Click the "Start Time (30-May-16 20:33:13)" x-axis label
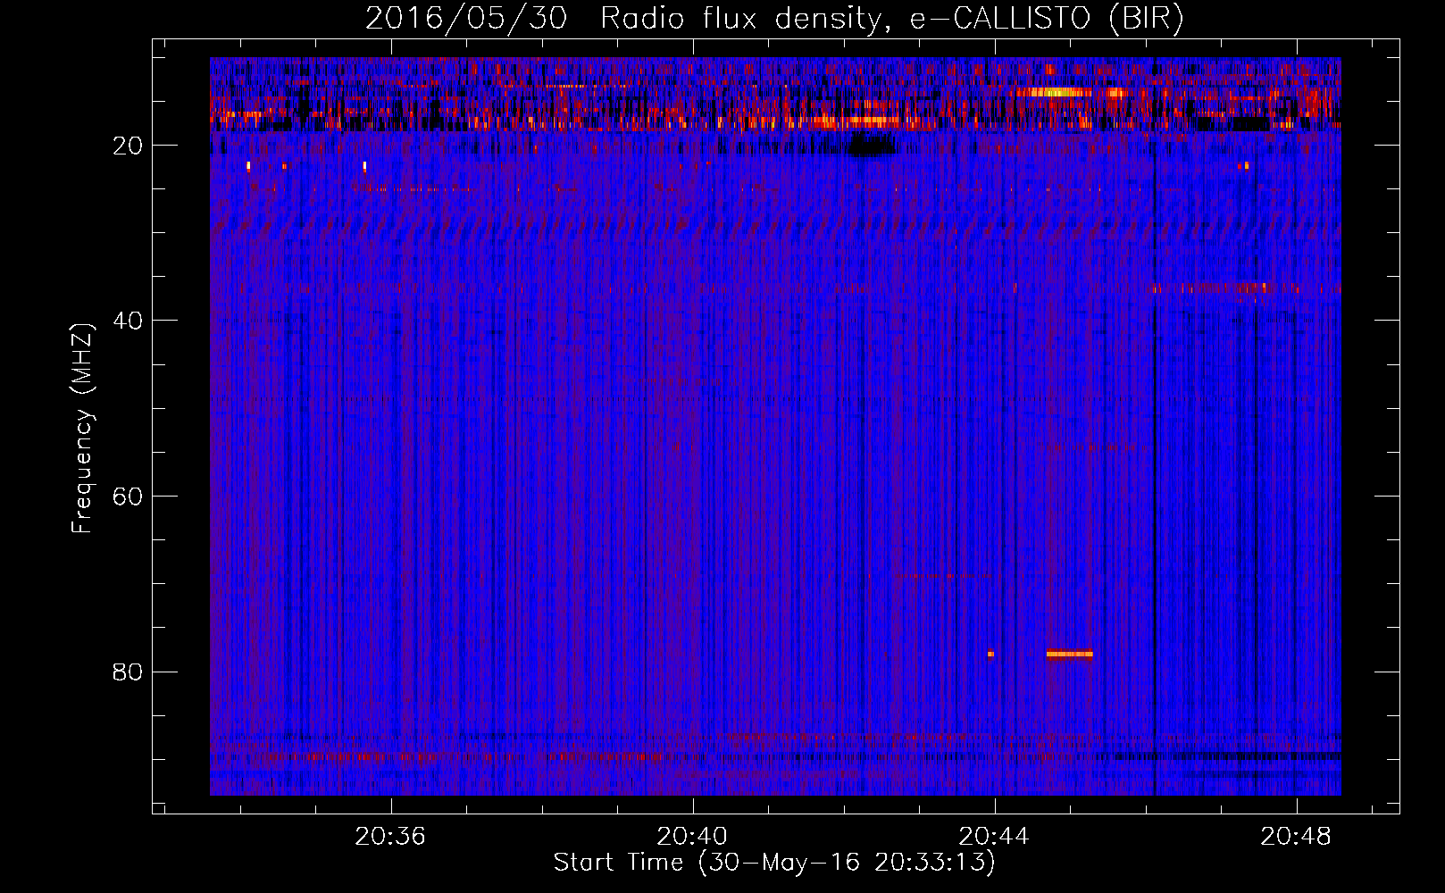The image size is (1445, 893). [774, 863]
